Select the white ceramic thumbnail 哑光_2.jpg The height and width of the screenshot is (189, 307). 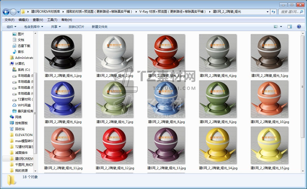pyautogui.click(x=115, y=53)
